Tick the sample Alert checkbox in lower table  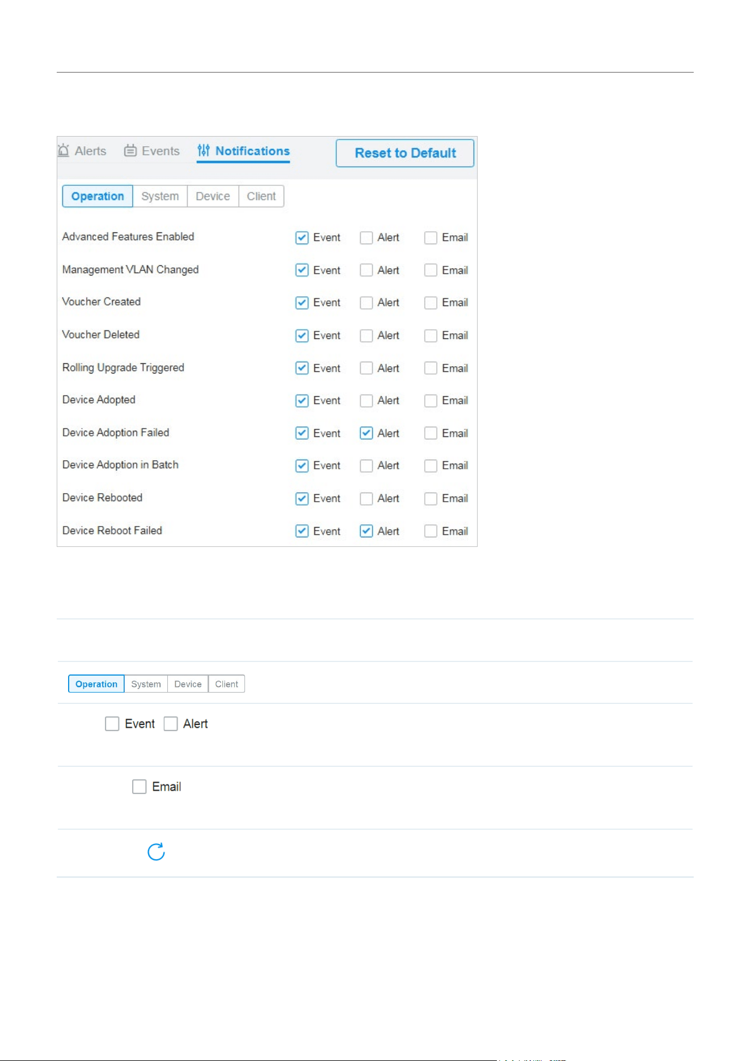pyautogui.click(x=171, y=724)
